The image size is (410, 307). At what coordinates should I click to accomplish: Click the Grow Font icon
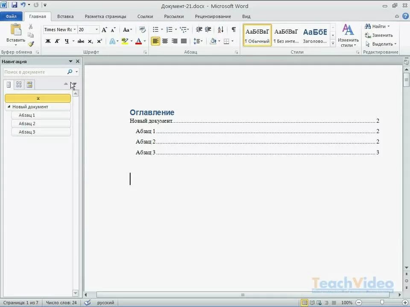pyautogui.click(x=104, y=29)
